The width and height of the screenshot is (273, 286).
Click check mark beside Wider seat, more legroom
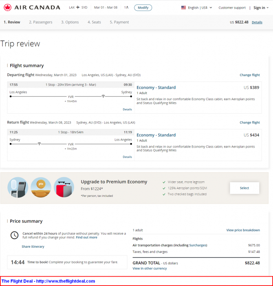click(x=164, y=182)
